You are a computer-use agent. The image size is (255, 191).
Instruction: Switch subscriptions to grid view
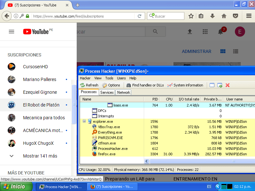tap(223, 51)
